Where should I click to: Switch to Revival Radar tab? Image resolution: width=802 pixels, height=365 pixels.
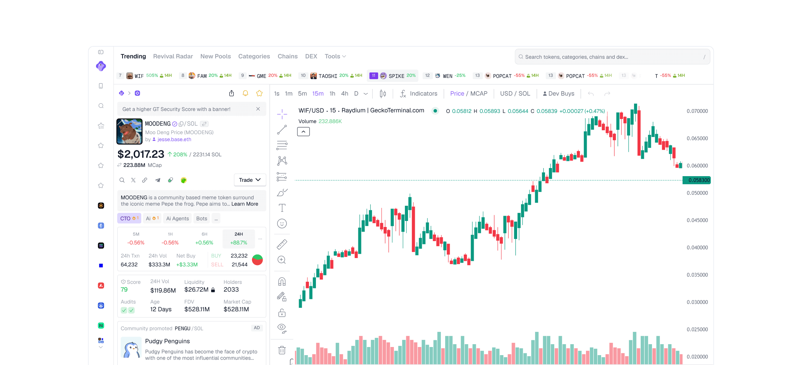173,56
